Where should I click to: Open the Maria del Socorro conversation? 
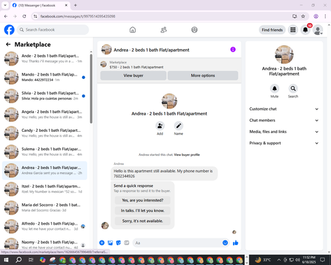pos(45,207)
